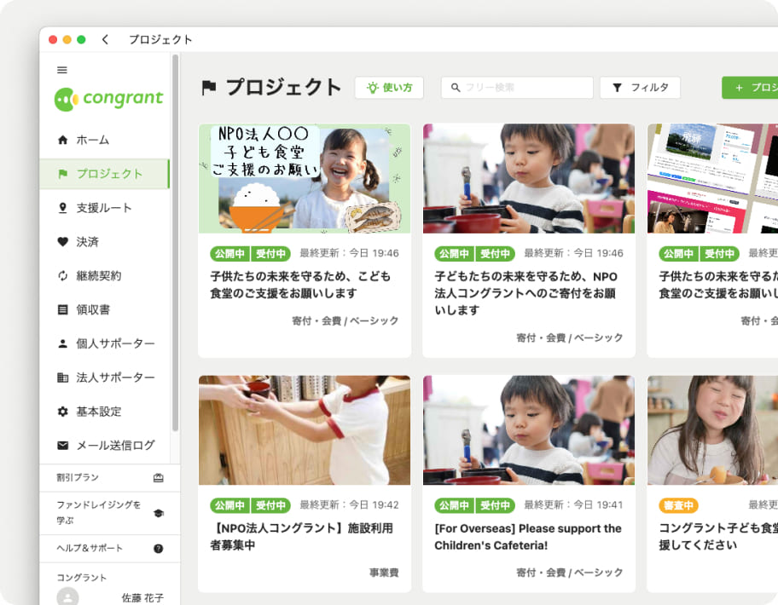Viewport: 778px width, 605px height.
Task: Open the フィルタ button
Action: [x=640, y=88]
